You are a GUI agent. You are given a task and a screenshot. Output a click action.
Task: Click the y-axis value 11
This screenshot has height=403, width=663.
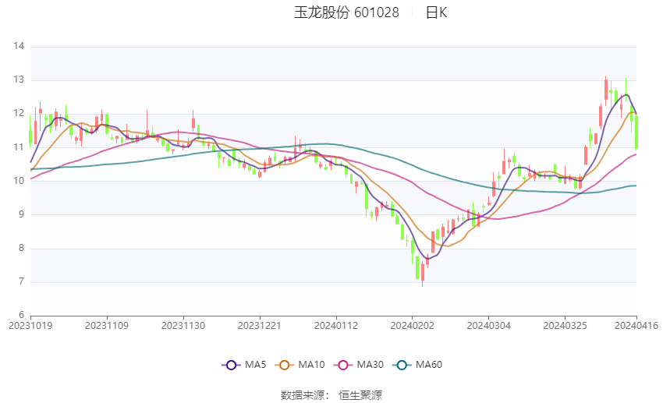[19, 147]
